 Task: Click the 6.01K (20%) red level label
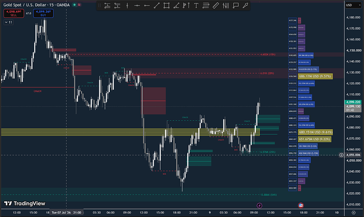[x=267, y=73]
